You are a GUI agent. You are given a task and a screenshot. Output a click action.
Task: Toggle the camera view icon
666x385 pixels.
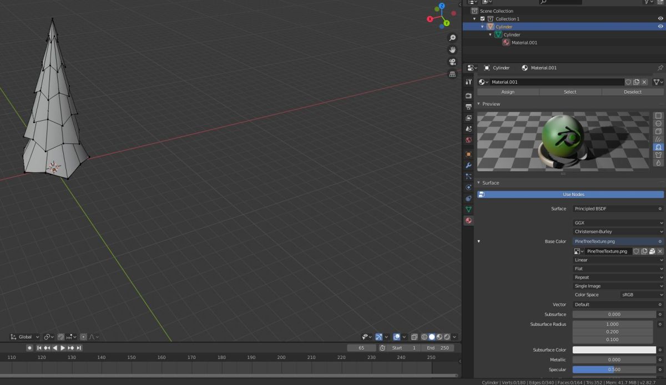452,62
